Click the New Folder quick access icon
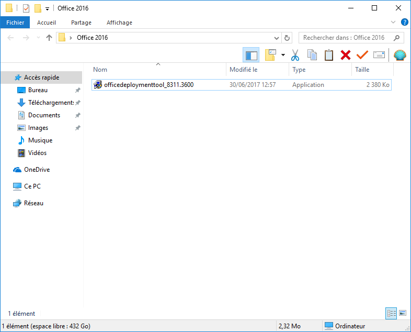Viewport: 411px width, 332px height. point(38,8)
